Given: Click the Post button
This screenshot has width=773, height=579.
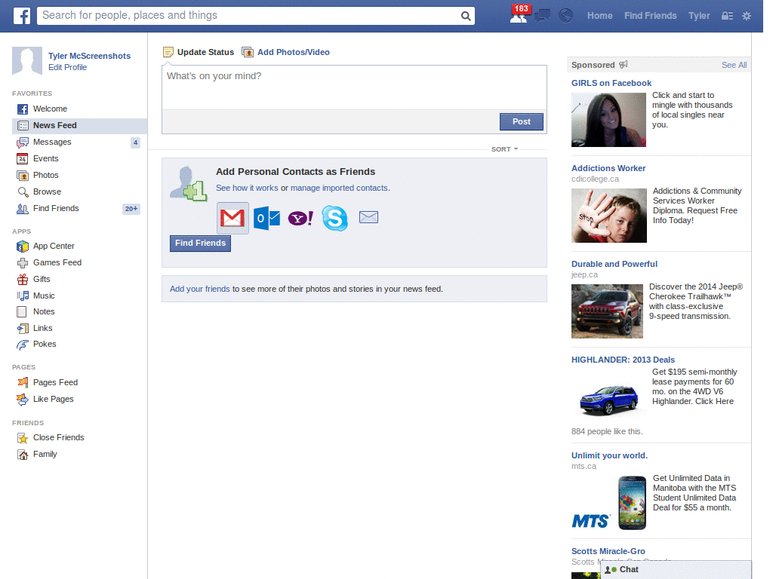Looking at the screenshot, I should [522, 121].
